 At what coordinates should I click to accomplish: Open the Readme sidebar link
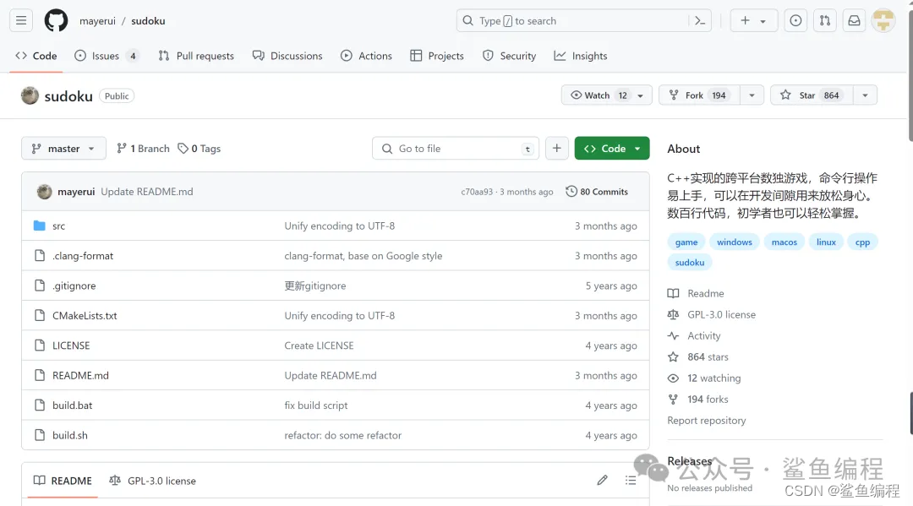(697, 294)
